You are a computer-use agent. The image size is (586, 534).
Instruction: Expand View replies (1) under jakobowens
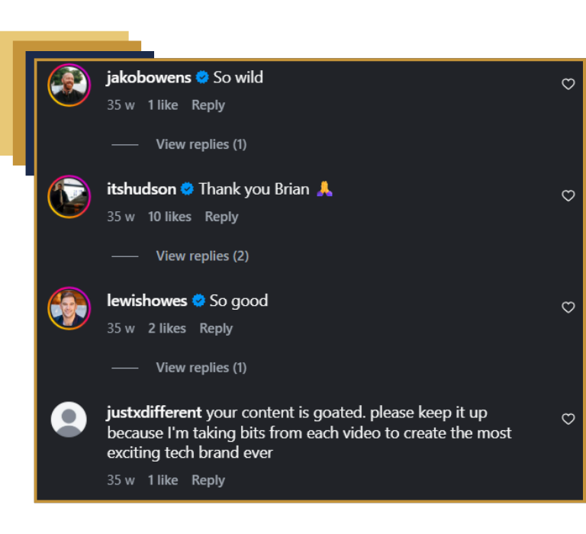coord(201,144)
